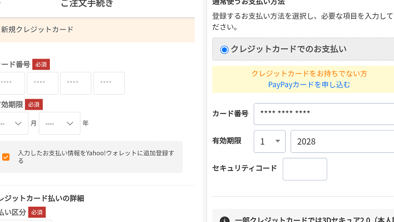This screenshot has width=394, height=222.
Task: Click the third card number box on left form
Action: [x=76, y=83]
